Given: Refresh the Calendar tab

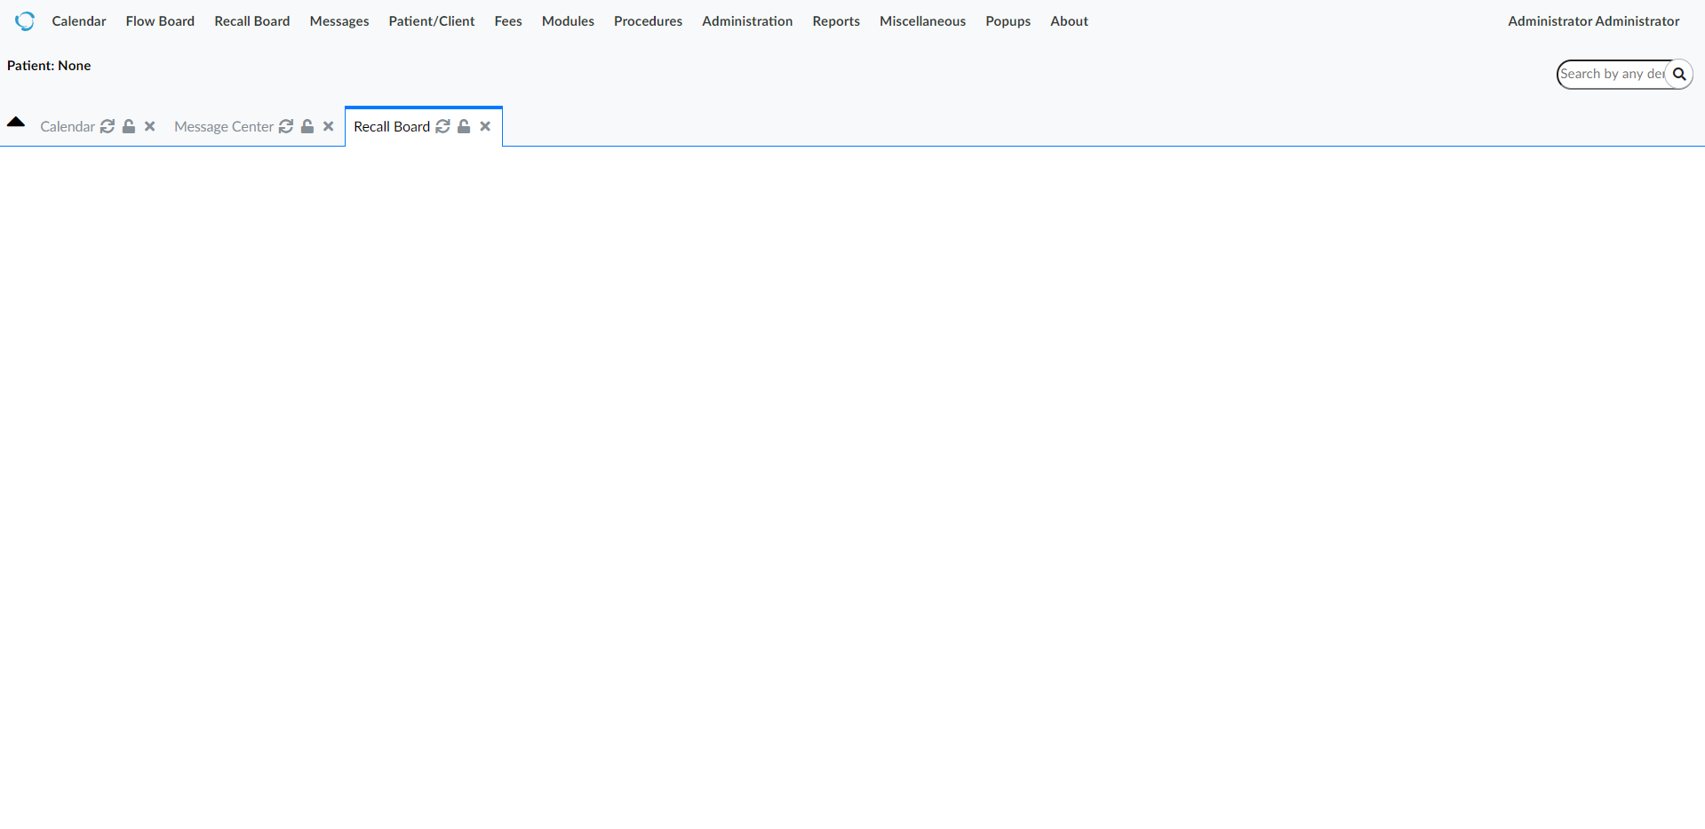Looking at the screenshot, I should (x=108, y=126).
